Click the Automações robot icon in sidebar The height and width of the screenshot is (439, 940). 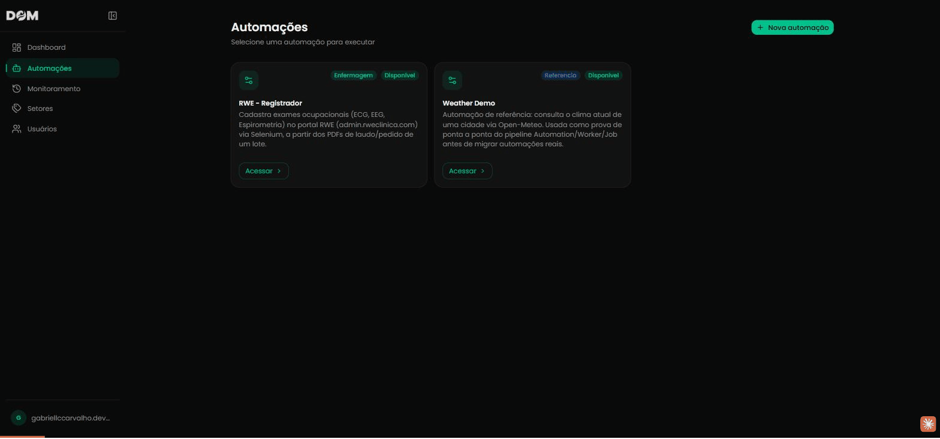point(17,68)
